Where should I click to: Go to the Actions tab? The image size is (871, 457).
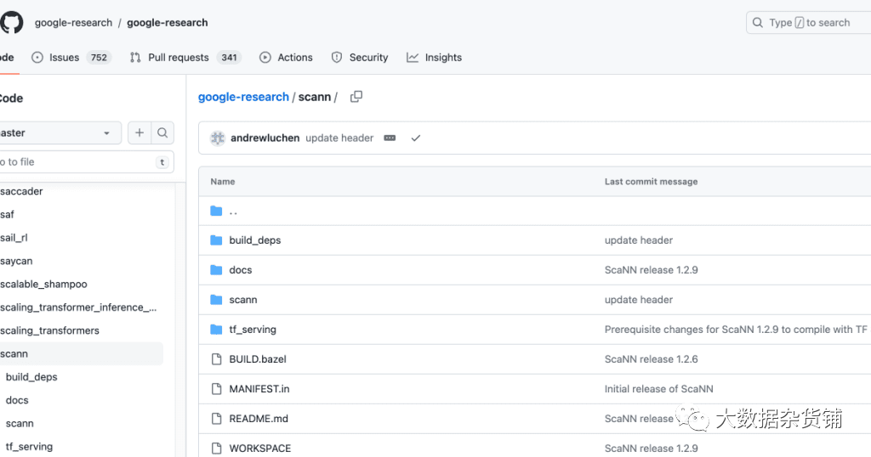(x=286, y=58)
